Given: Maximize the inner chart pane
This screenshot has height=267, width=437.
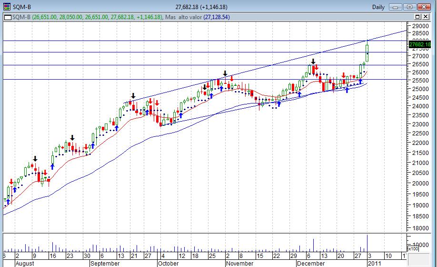Looking at the screenshot, I should [x=417, y=17].
